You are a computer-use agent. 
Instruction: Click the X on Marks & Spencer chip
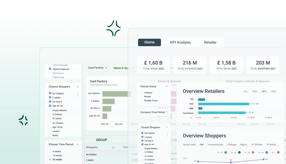(134, 68)
